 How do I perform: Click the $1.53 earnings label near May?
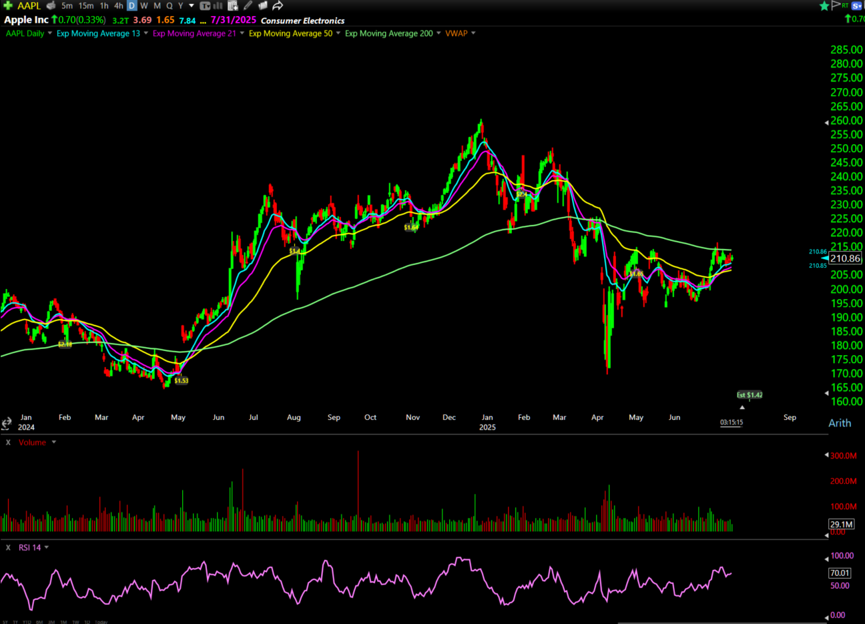coord(181,380)
